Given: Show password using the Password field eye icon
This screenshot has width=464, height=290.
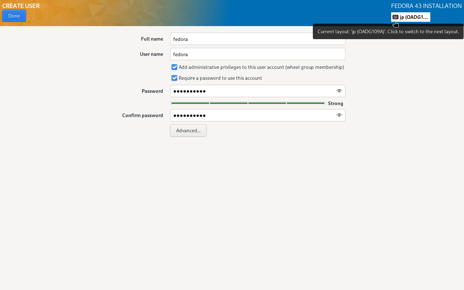Looking at the screenshot, I should pos(339,91).
